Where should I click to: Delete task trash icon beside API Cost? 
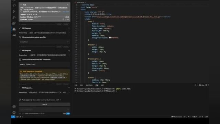[63, 19]
